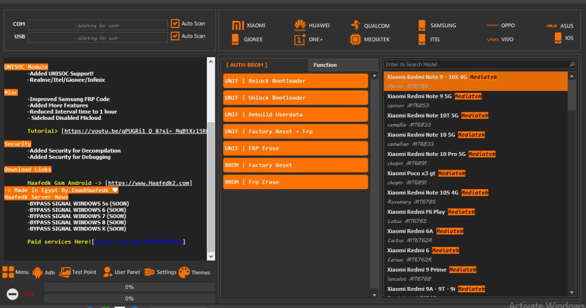Select the VIVO brand module

pos(500,39)
